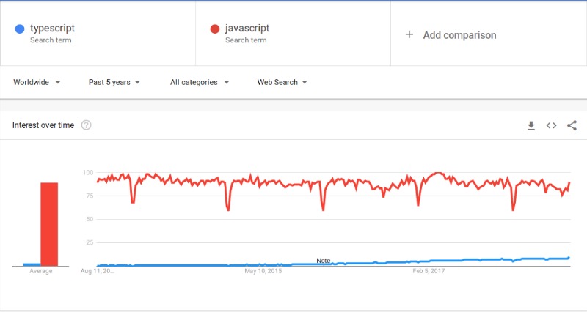Expand the Worldwide region dropdown

point(37,82)
